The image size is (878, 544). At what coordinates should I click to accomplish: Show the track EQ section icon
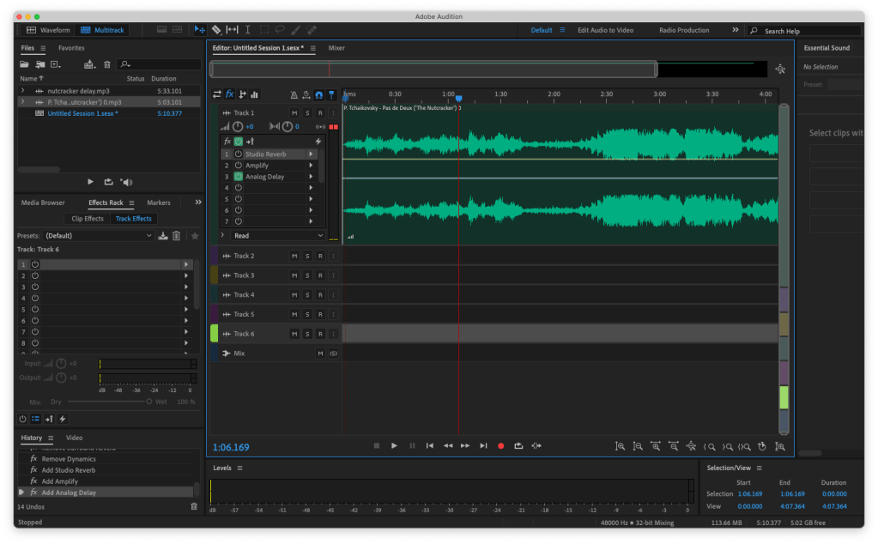(x=254, y=94)
